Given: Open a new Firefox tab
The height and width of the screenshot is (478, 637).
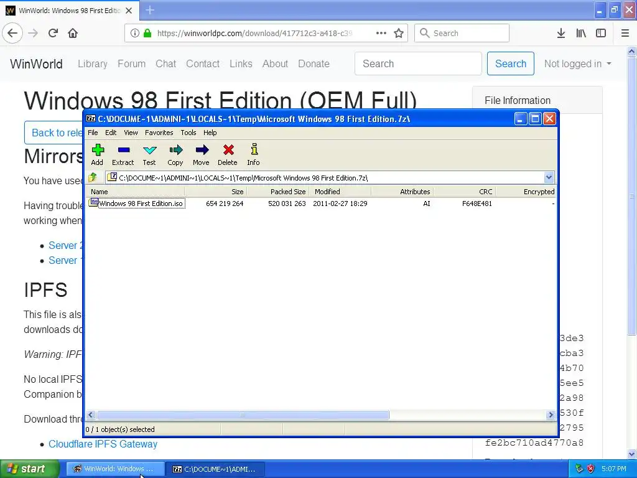Looking at the screenshot, I should tap(150, 10).
